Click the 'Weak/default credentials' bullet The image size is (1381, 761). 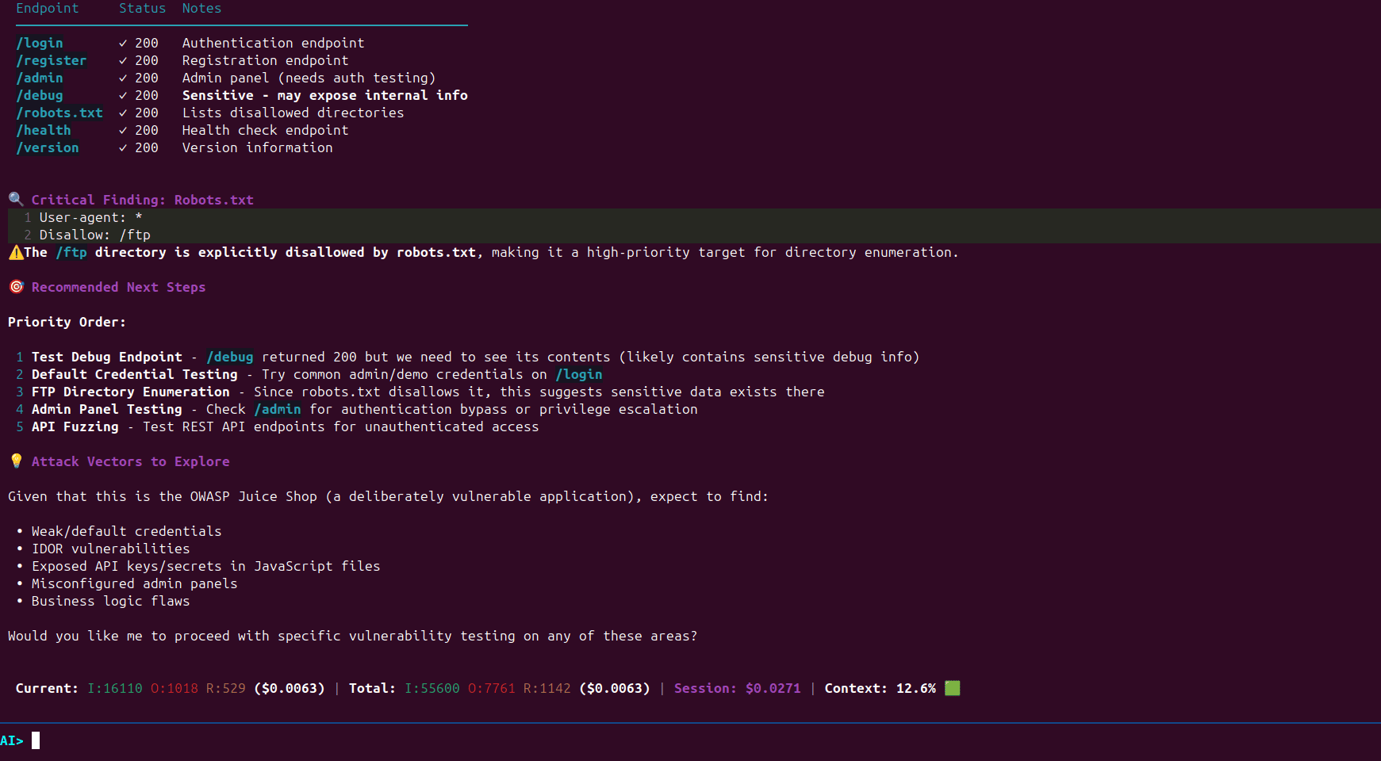(127, 531)
